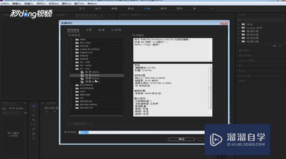Image resolution: width=286 pixels, height=159 pixels.
Task: Expand the HDV preset folder
Action: pyautogui.click(x=72, y=91)
